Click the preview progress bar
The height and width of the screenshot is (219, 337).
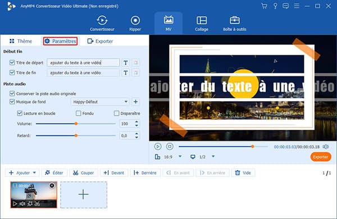coord(223,147)
